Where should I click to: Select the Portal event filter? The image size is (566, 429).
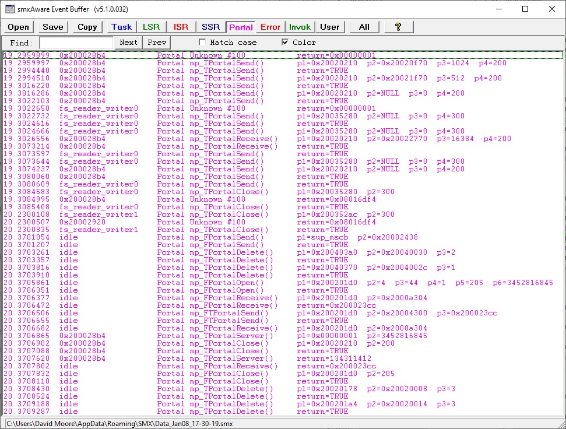point(241,27)
